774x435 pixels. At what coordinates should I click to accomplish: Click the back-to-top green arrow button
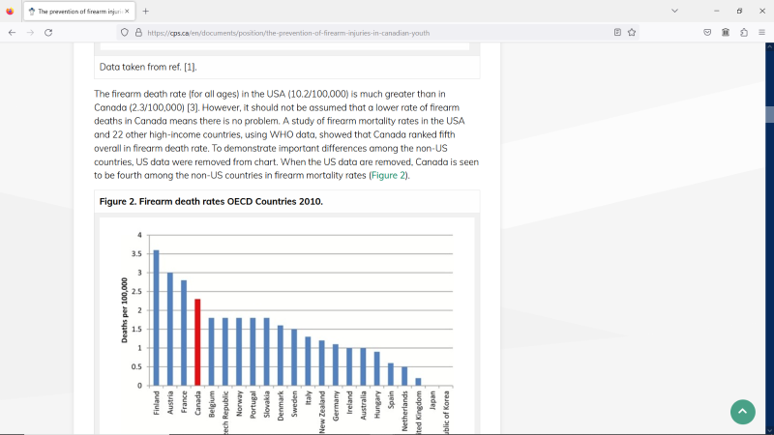(x=742, y=412)
